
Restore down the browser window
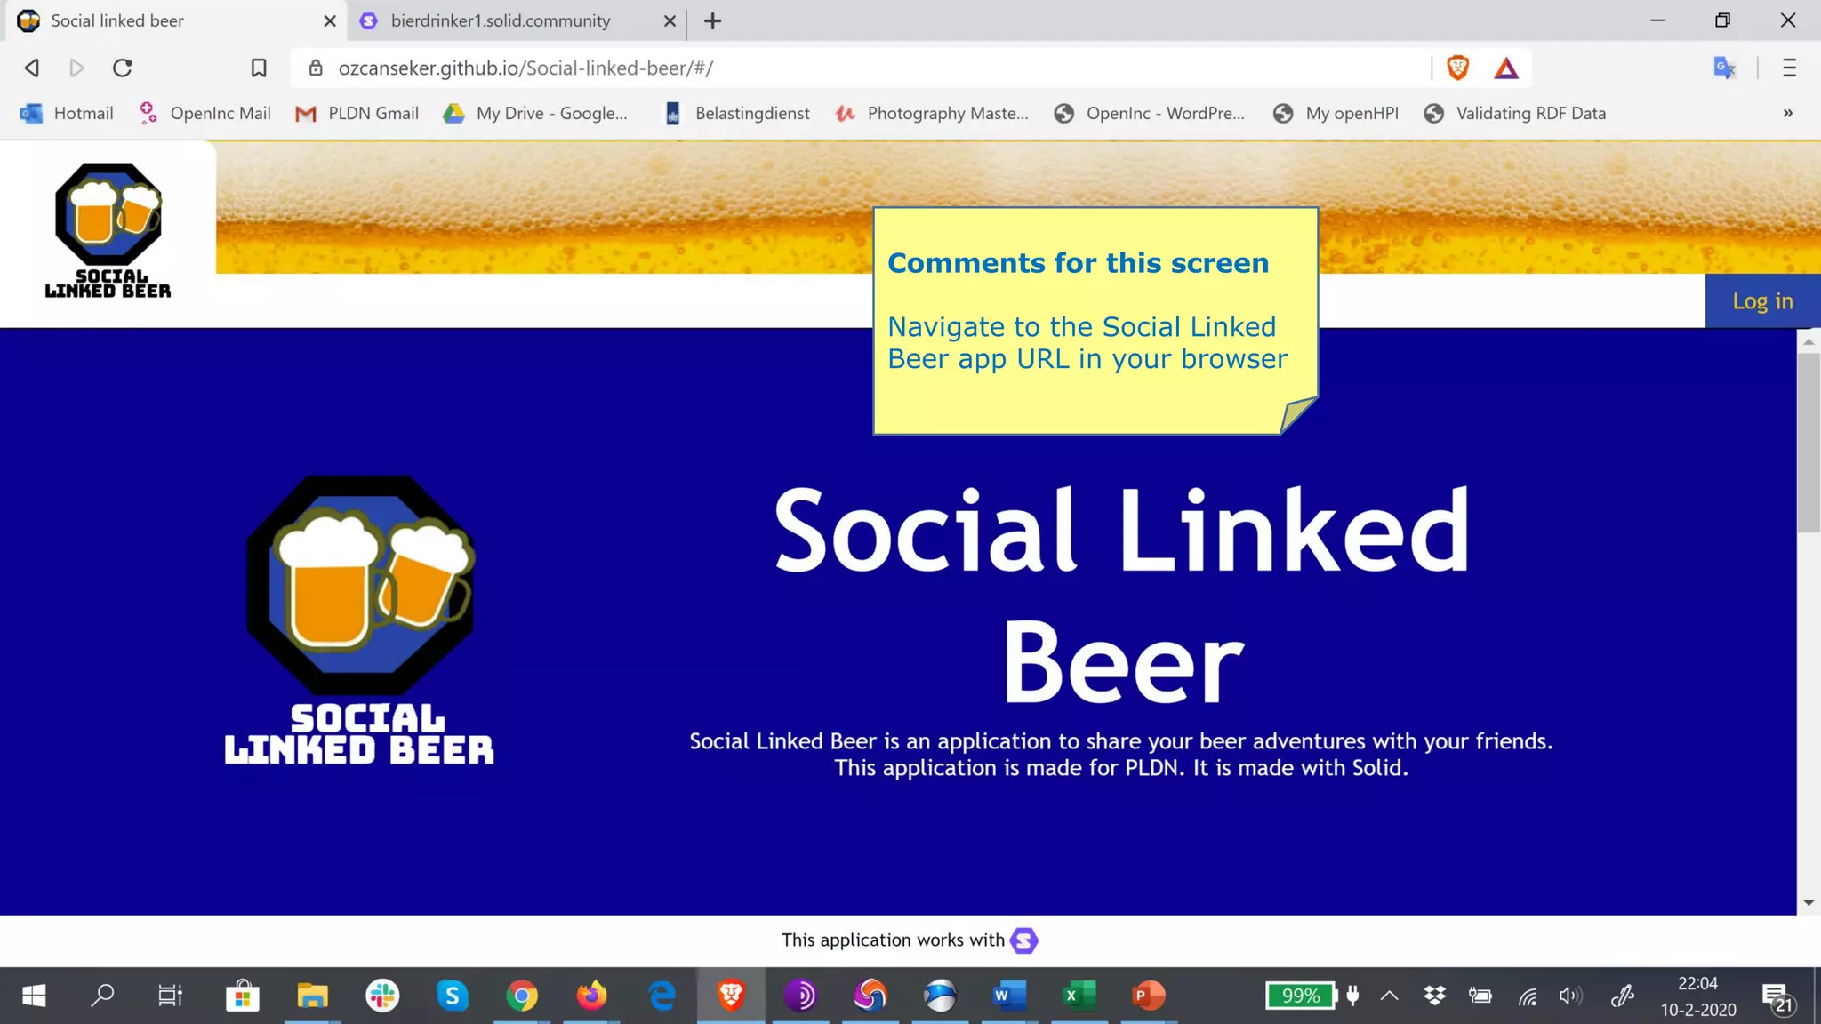[x=1722, y=20]
